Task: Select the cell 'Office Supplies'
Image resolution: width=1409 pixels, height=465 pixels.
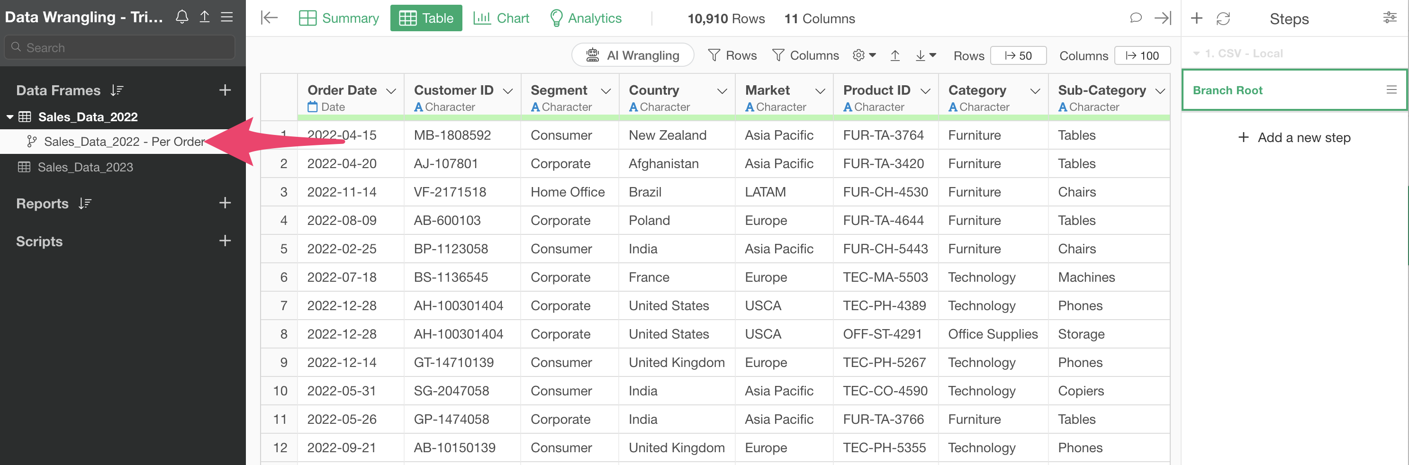Action: (x=994, y=334)
